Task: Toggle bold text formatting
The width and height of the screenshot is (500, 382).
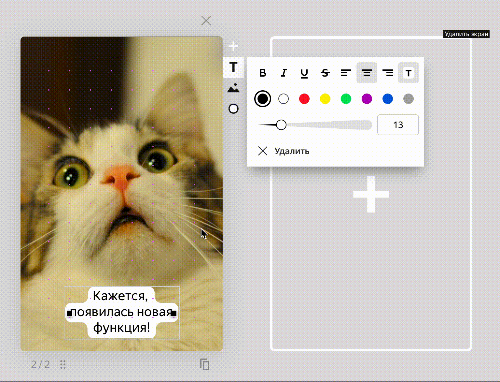Action: pyautogui.click(x=263, y=73)
